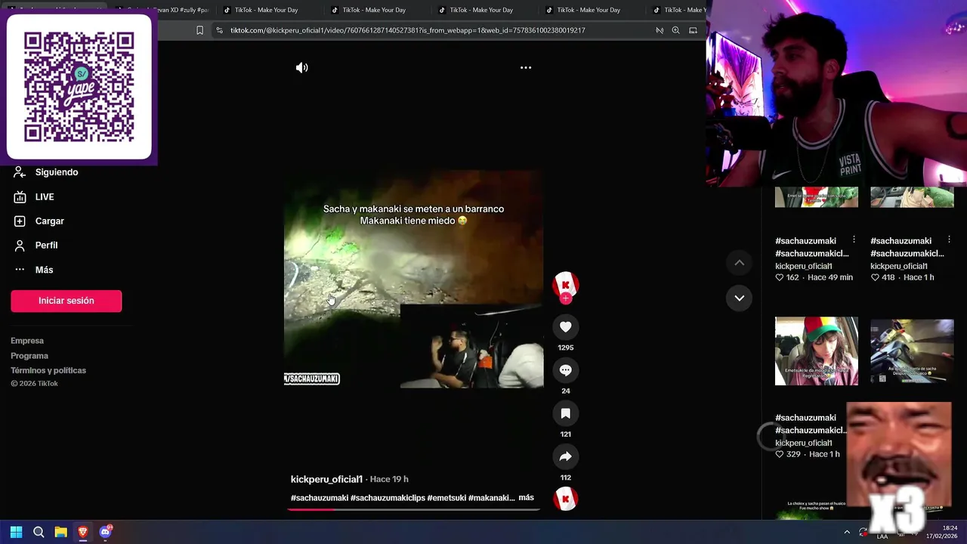Open the motorcycle thumbnail in the sidebar list

(x=912, y=351)
